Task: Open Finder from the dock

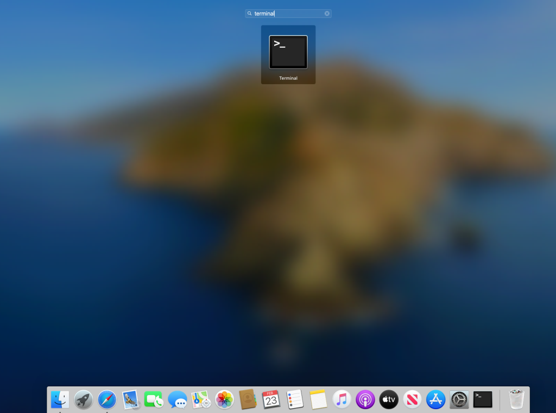Action: point(60,400)
